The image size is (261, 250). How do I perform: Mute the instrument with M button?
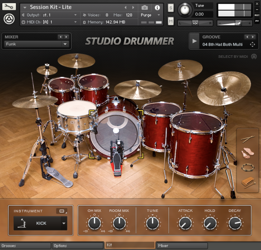click(171, 21)
